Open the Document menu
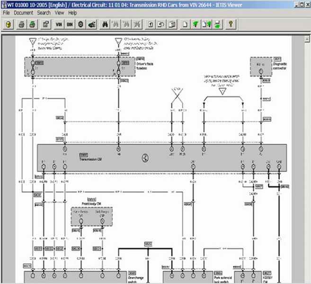Screen dimensions: 311x284 tap(23, 13)
